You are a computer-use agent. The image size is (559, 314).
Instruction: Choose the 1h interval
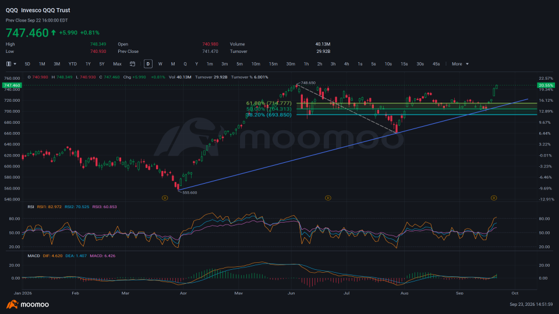tap(306, 64)
